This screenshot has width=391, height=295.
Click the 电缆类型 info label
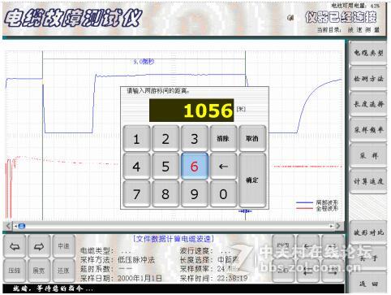(97, 251)
